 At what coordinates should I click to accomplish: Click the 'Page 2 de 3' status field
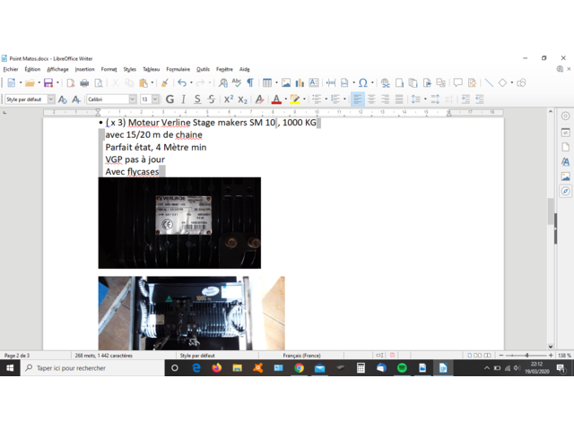(17, 356)
